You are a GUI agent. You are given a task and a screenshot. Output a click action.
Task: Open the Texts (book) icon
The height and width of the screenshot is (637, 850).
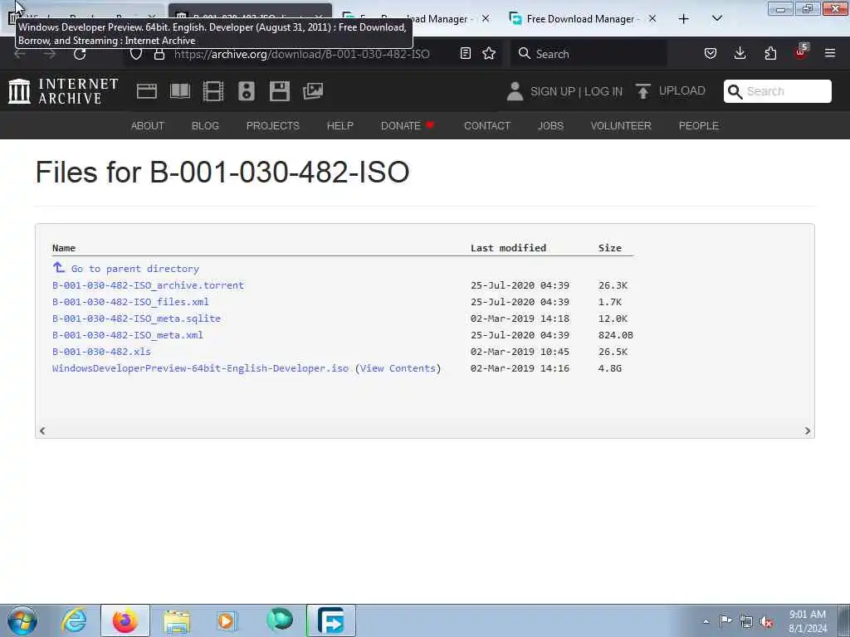click(180, 91)
